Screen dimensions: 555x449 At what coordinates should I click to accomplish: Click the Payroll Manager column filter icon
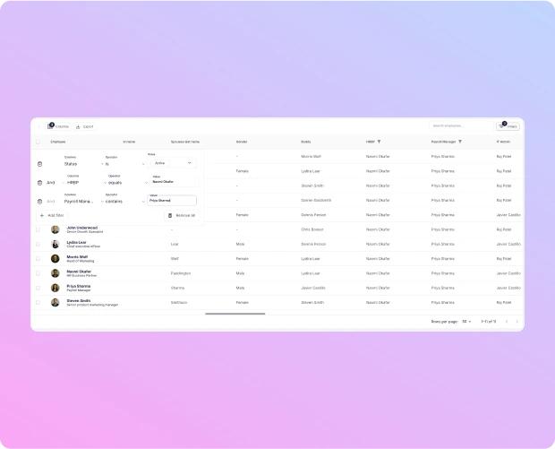pos(460,142)
